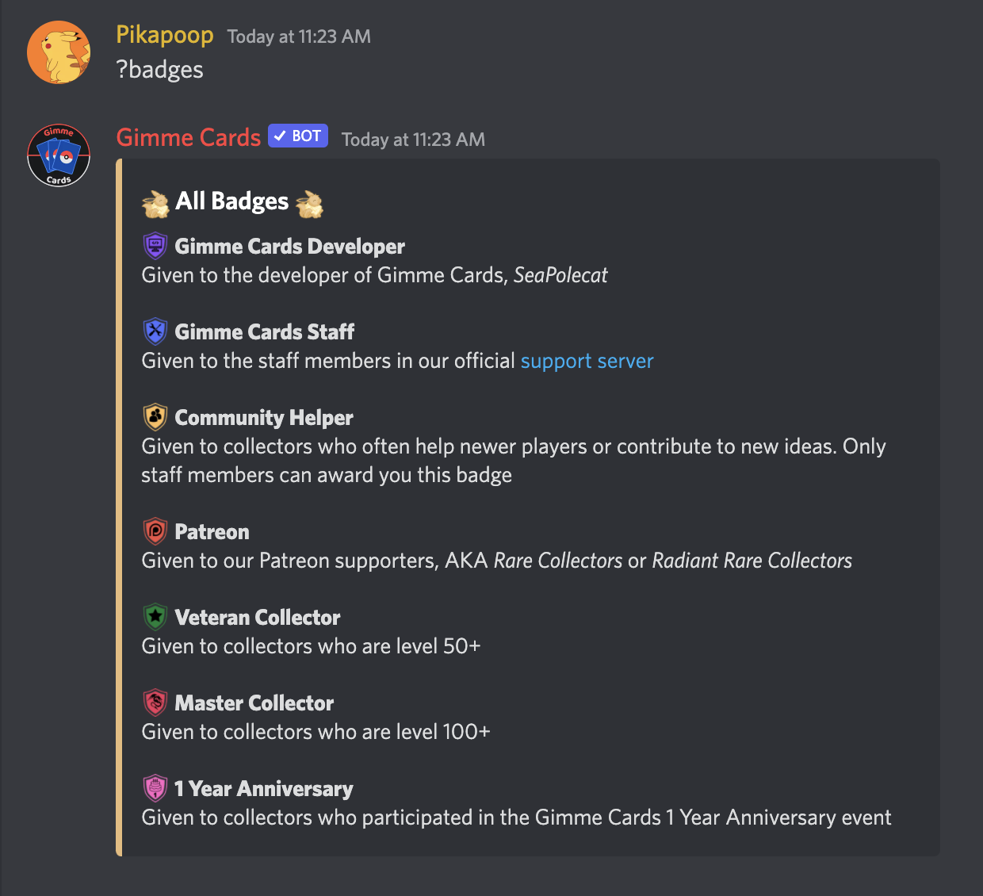Open Pikapoop's Pikachu avatar
Viewport: 983px width, 896px height.
click(x=59, y=52)
